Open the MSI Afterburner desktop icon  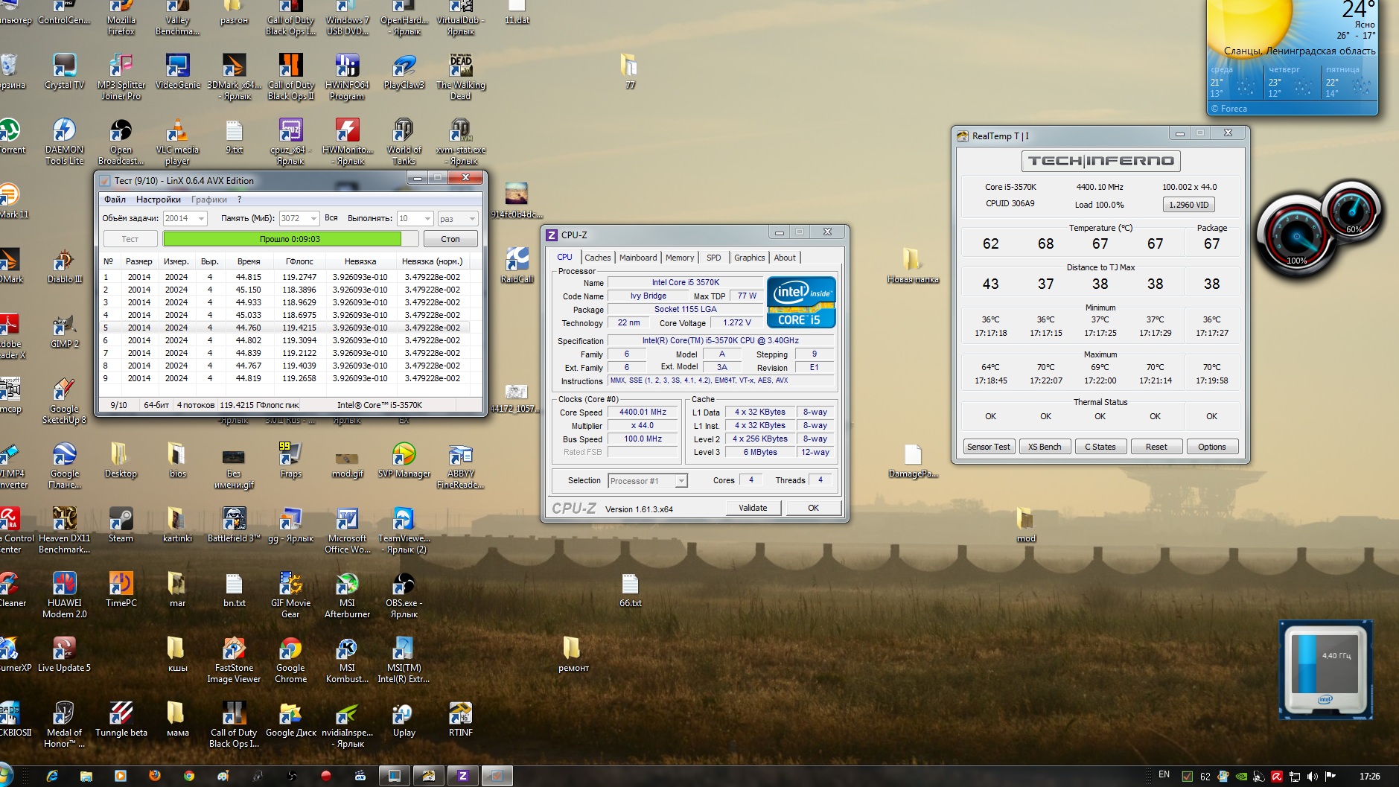(x=347, y=585)
